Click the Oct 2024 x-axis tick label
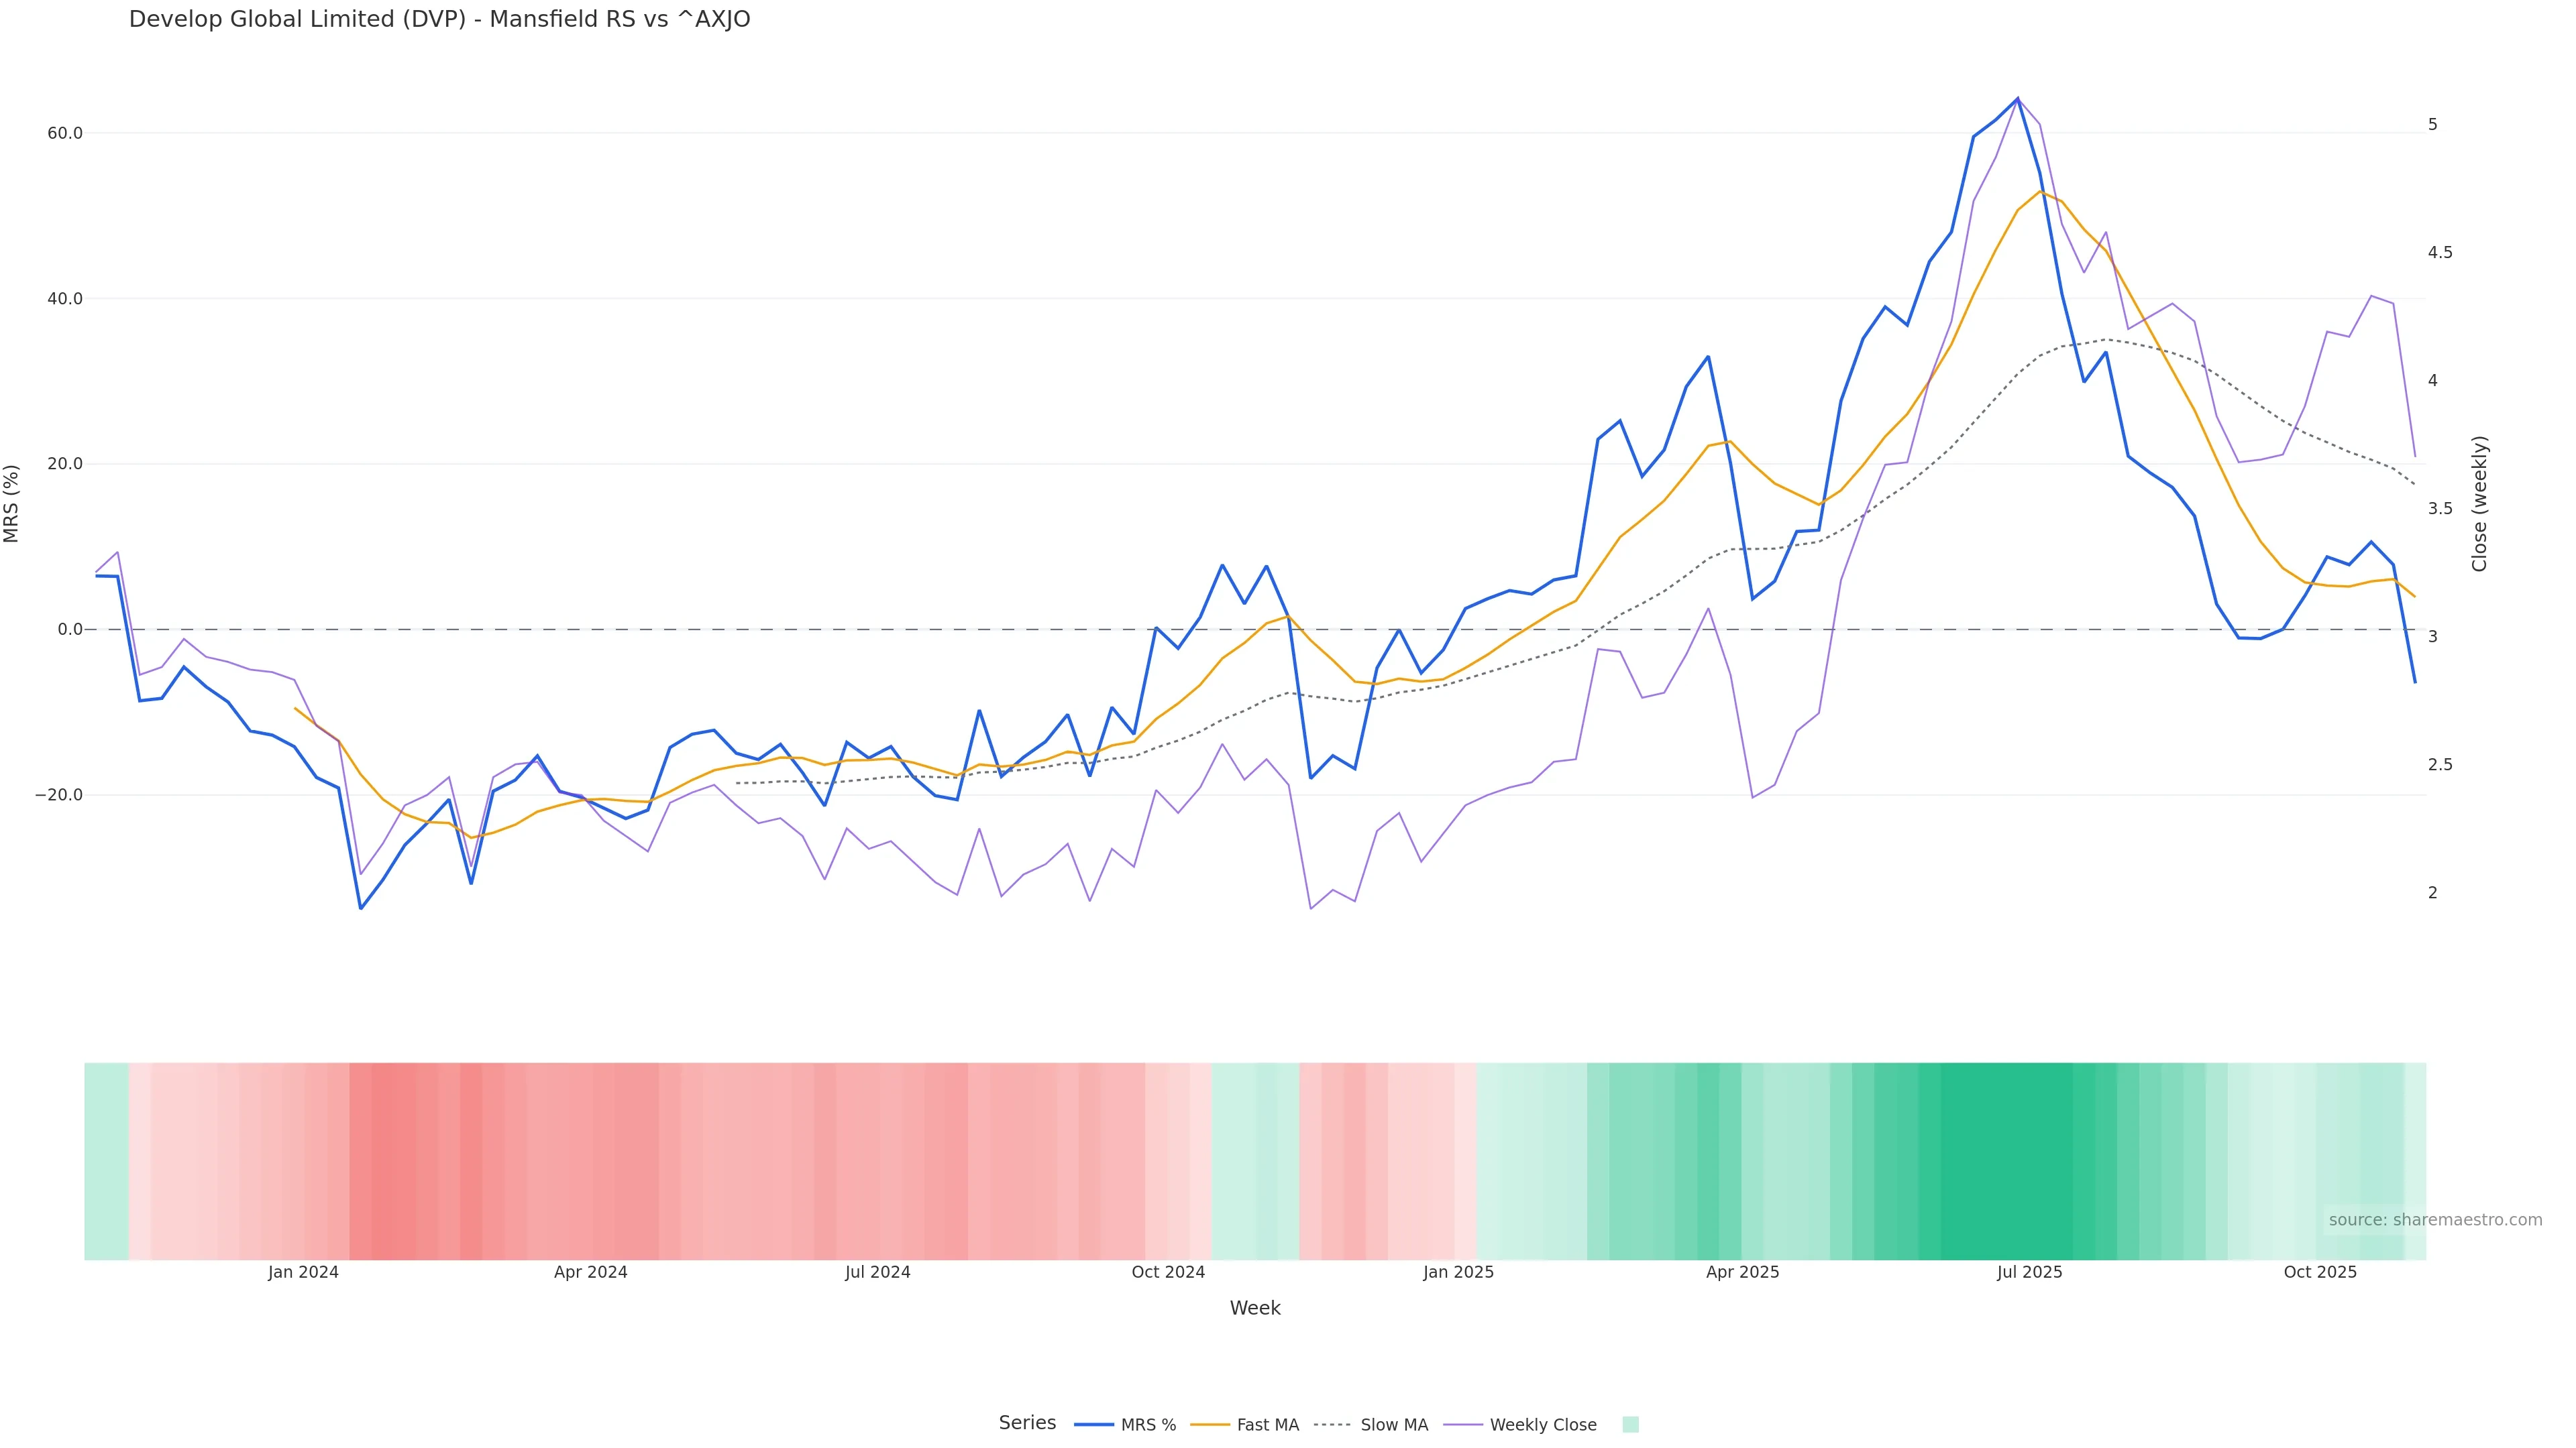This screenshot has width=2576, height=1448. click(x=1168, y=1272)
